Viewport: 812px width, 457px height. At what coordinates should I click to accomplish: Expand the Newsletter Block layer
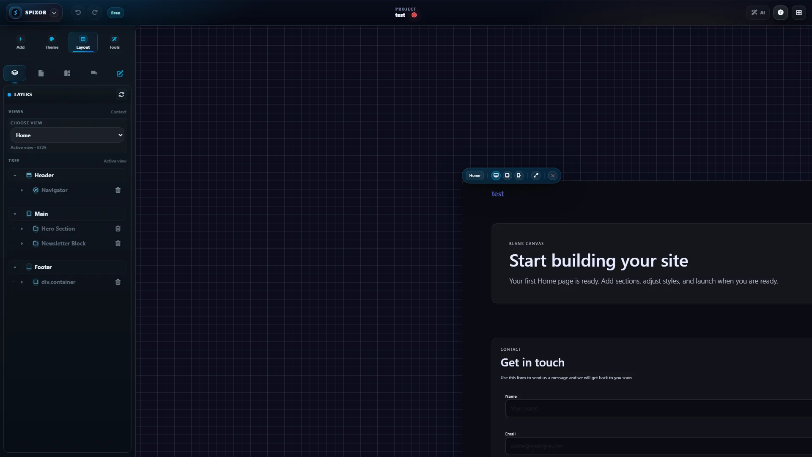(x=22, y=244)
